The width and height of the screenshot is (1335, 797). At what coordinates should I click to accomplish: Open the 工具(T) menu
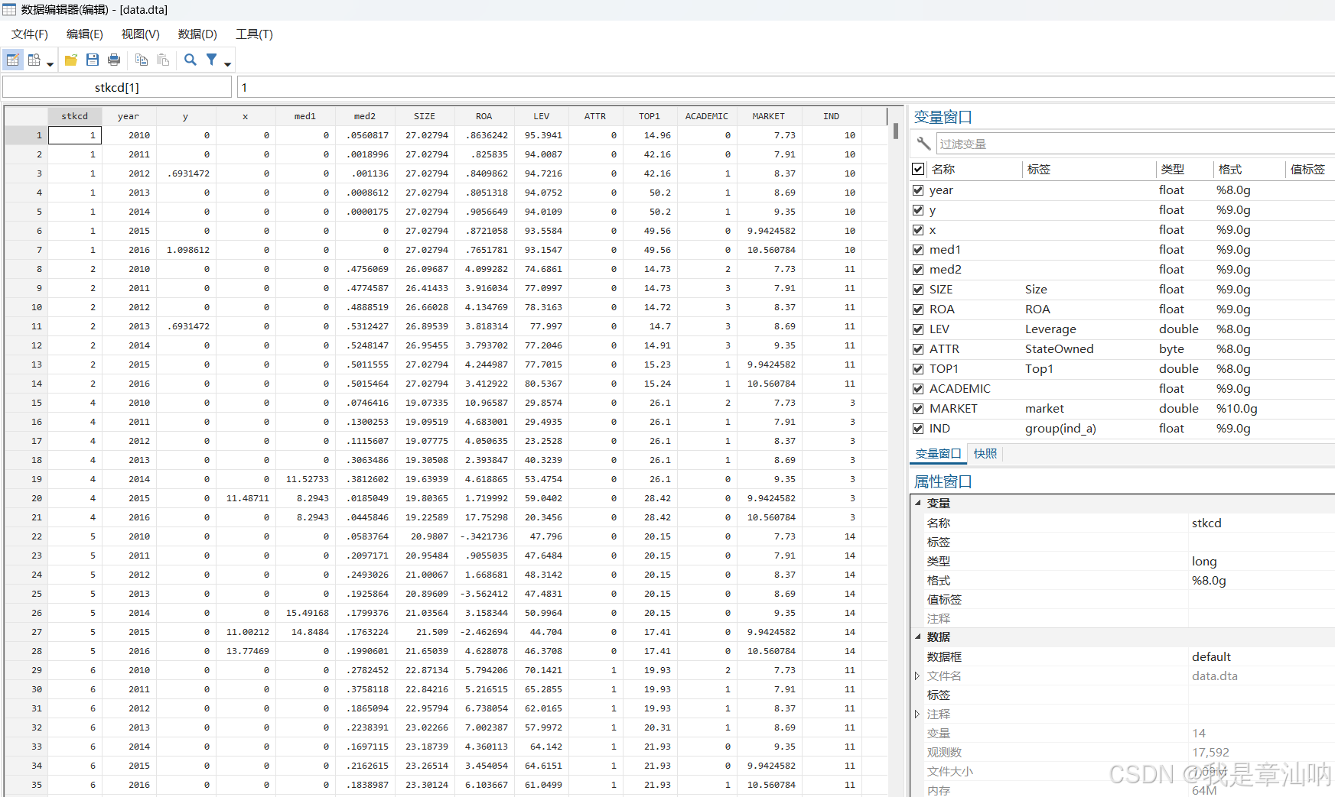254,34
